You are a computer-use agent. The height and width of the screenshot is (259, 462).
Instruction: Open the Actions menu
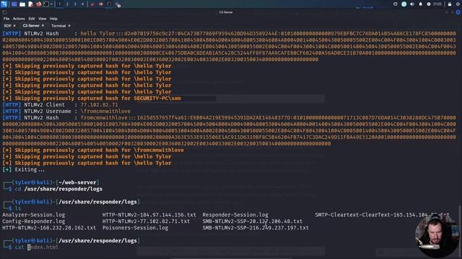click(x=19, y=19)
